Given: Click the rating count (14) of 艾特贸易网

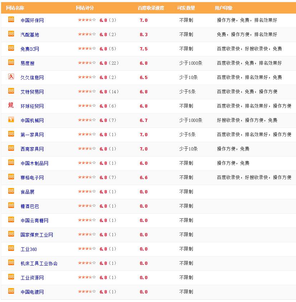Looking at the screenshot, I should 114,92.
